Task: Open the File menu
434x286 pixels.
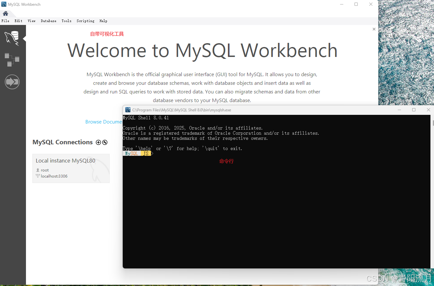Action: [5, 21]
